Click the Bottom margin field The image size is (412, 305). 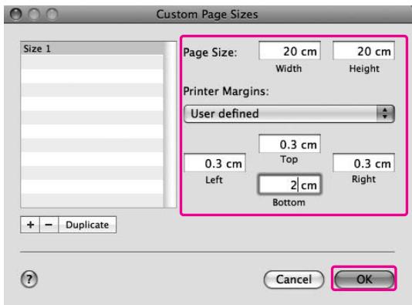[289, 185]
